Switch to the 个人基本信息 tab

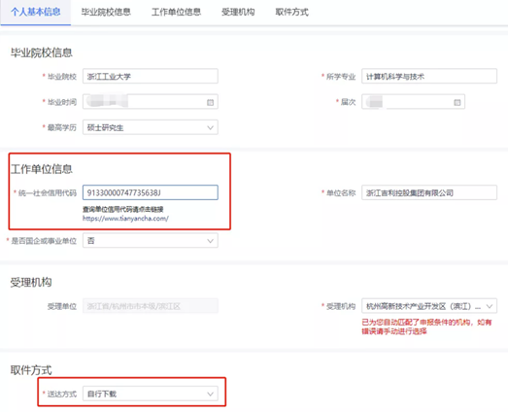(x=36, y=12)
